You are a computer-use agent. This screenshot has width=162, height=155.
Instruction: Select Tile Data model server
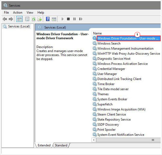click(113, 89)
